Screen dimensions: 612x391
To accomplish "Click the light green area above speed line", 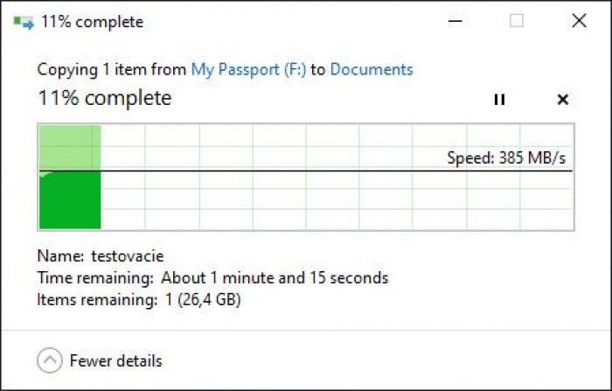I will click(x=70, y=148).
